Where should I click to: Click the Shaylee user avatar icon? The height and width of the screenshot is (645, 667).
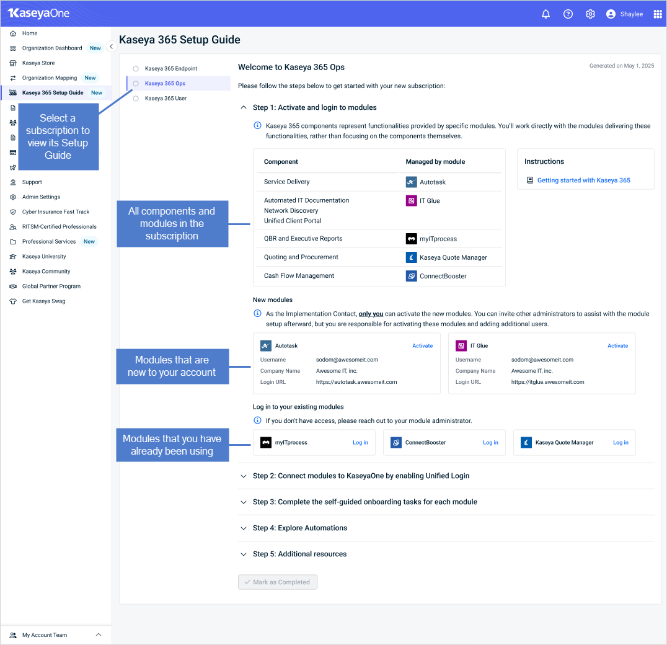click(x=611, y=14)
